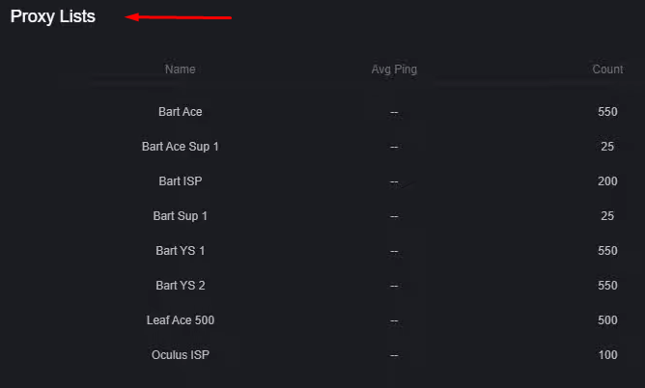
Task: Click the 550 count for Bart Ace
Action: [607, 112]
